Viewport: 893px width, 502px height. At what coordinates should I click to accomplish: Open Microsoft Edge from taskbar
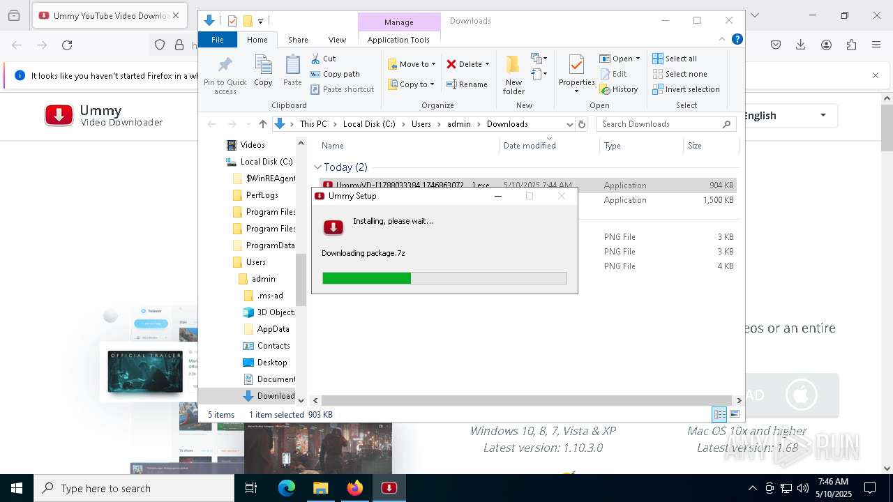click(x=287, y=488)
